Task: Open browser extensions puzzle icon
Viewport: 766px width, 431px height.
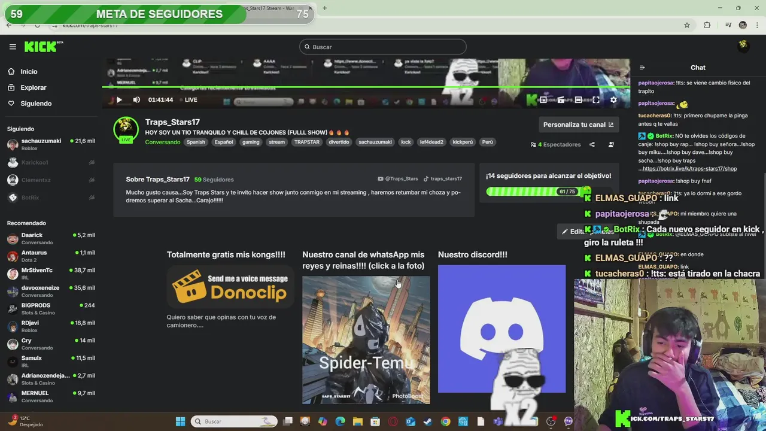Action: click(707, 25)
